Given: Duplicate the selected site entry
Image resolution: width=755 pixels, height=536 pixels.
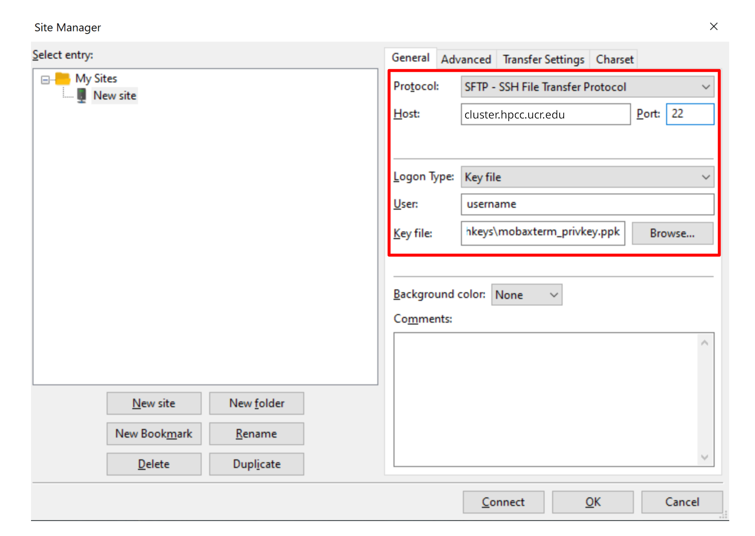Looking at the screenshot, I should [256, 464].
